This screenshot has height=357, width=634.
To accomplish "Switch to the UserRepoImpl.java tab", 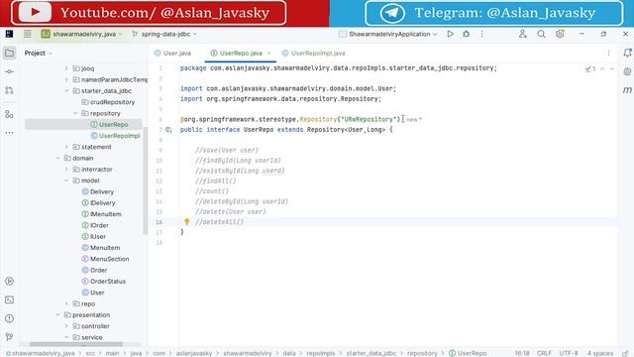I will tap(313, 53).
